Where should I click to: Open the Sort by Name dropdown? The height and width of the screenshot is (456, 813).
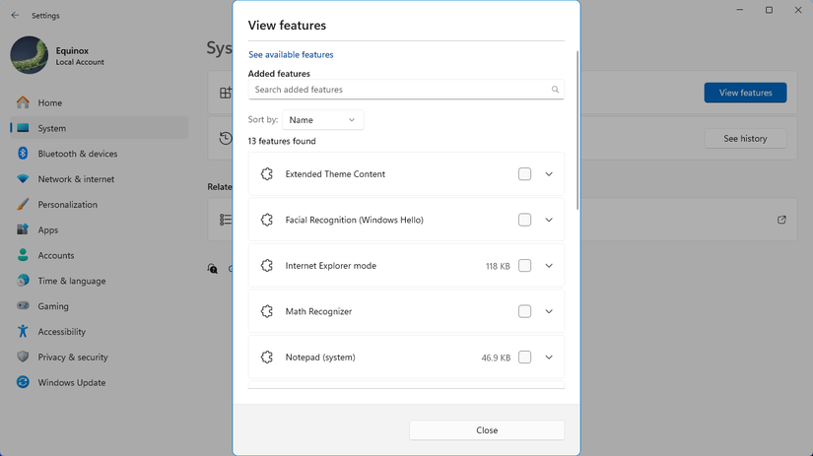click(322, 120)
